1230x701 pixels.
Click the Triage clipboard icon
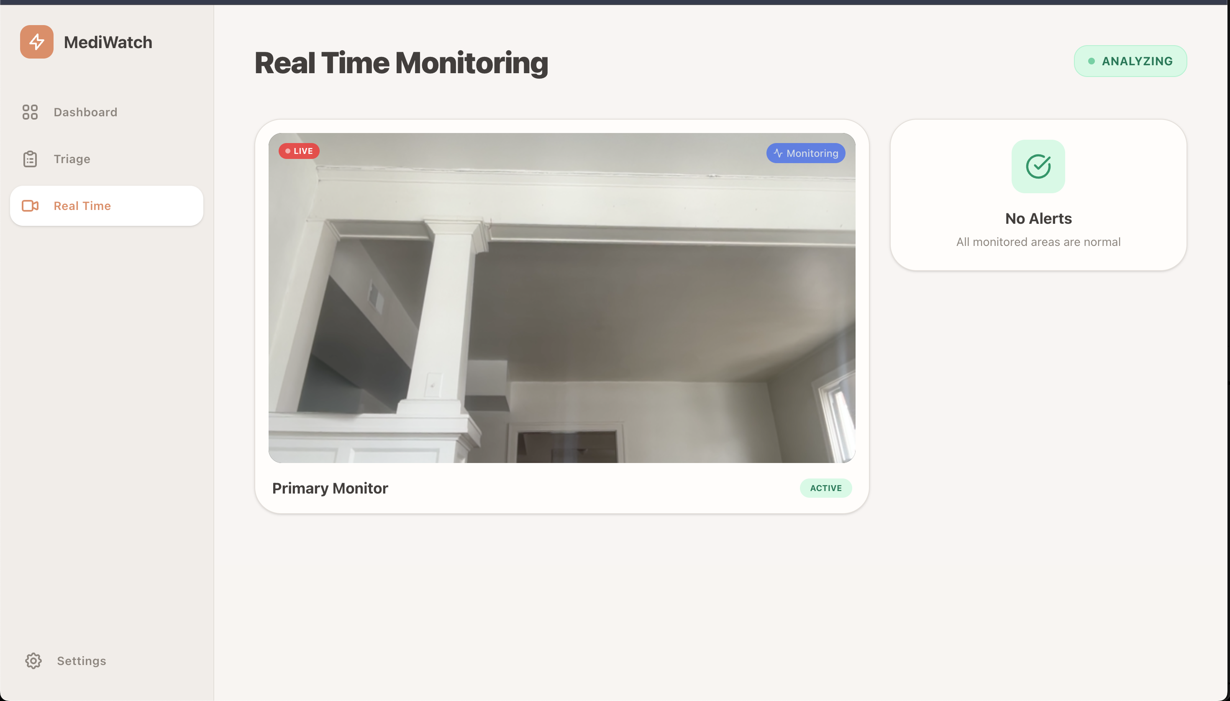(x=30, y=159)
